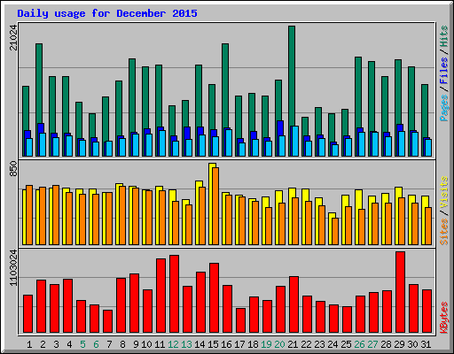Select the orange sites bar for day 15
The image size is (454, 354).
[x=215, y=206]
